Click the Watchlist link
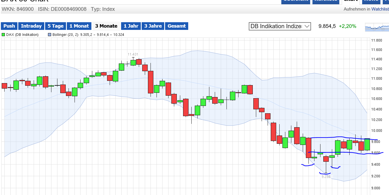The height and width of the screenshot is (195, 389). pyautogui.click(x=380, y=9)
